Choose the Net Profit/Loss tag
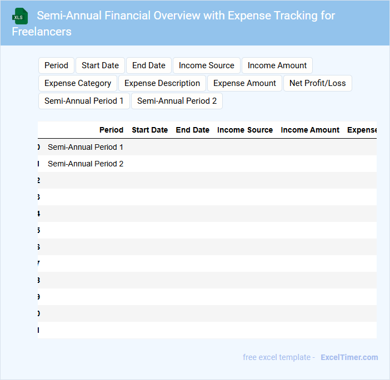The image size is (390, 380). tap(317, 83)
